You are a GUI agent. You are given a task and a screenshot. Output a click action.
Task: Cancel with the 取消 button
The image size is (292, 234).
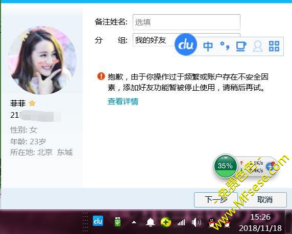tap(265, 200)
